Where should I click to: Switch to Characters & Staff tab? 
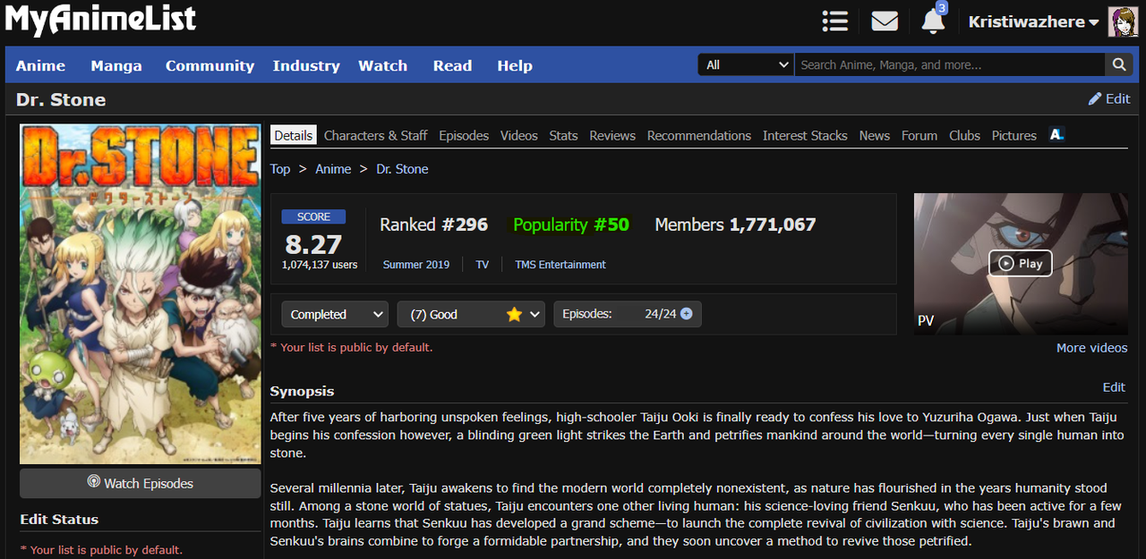[x=376, y=135]
